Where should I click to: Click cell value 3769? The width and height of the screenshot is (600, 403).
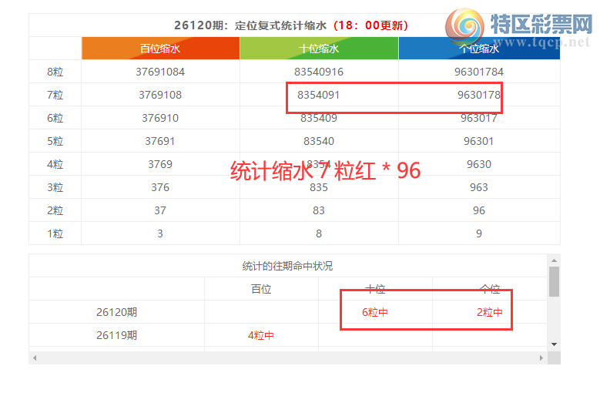160,164
